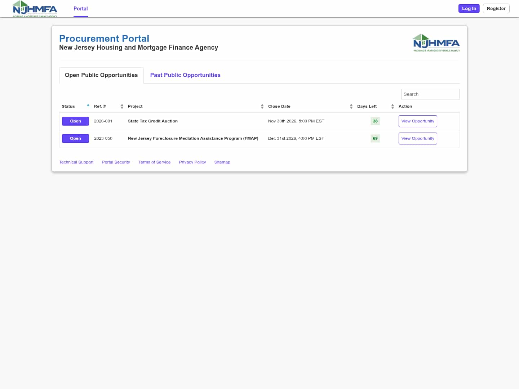Open the Sitemap link
The image size is (519, 389).
[x=222, y=162]
